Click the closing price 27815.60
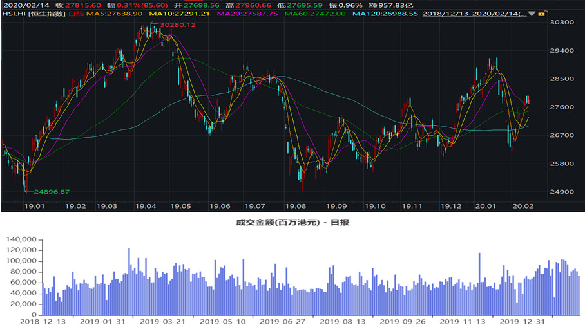 pyautogui.click(x=83, y=5)
